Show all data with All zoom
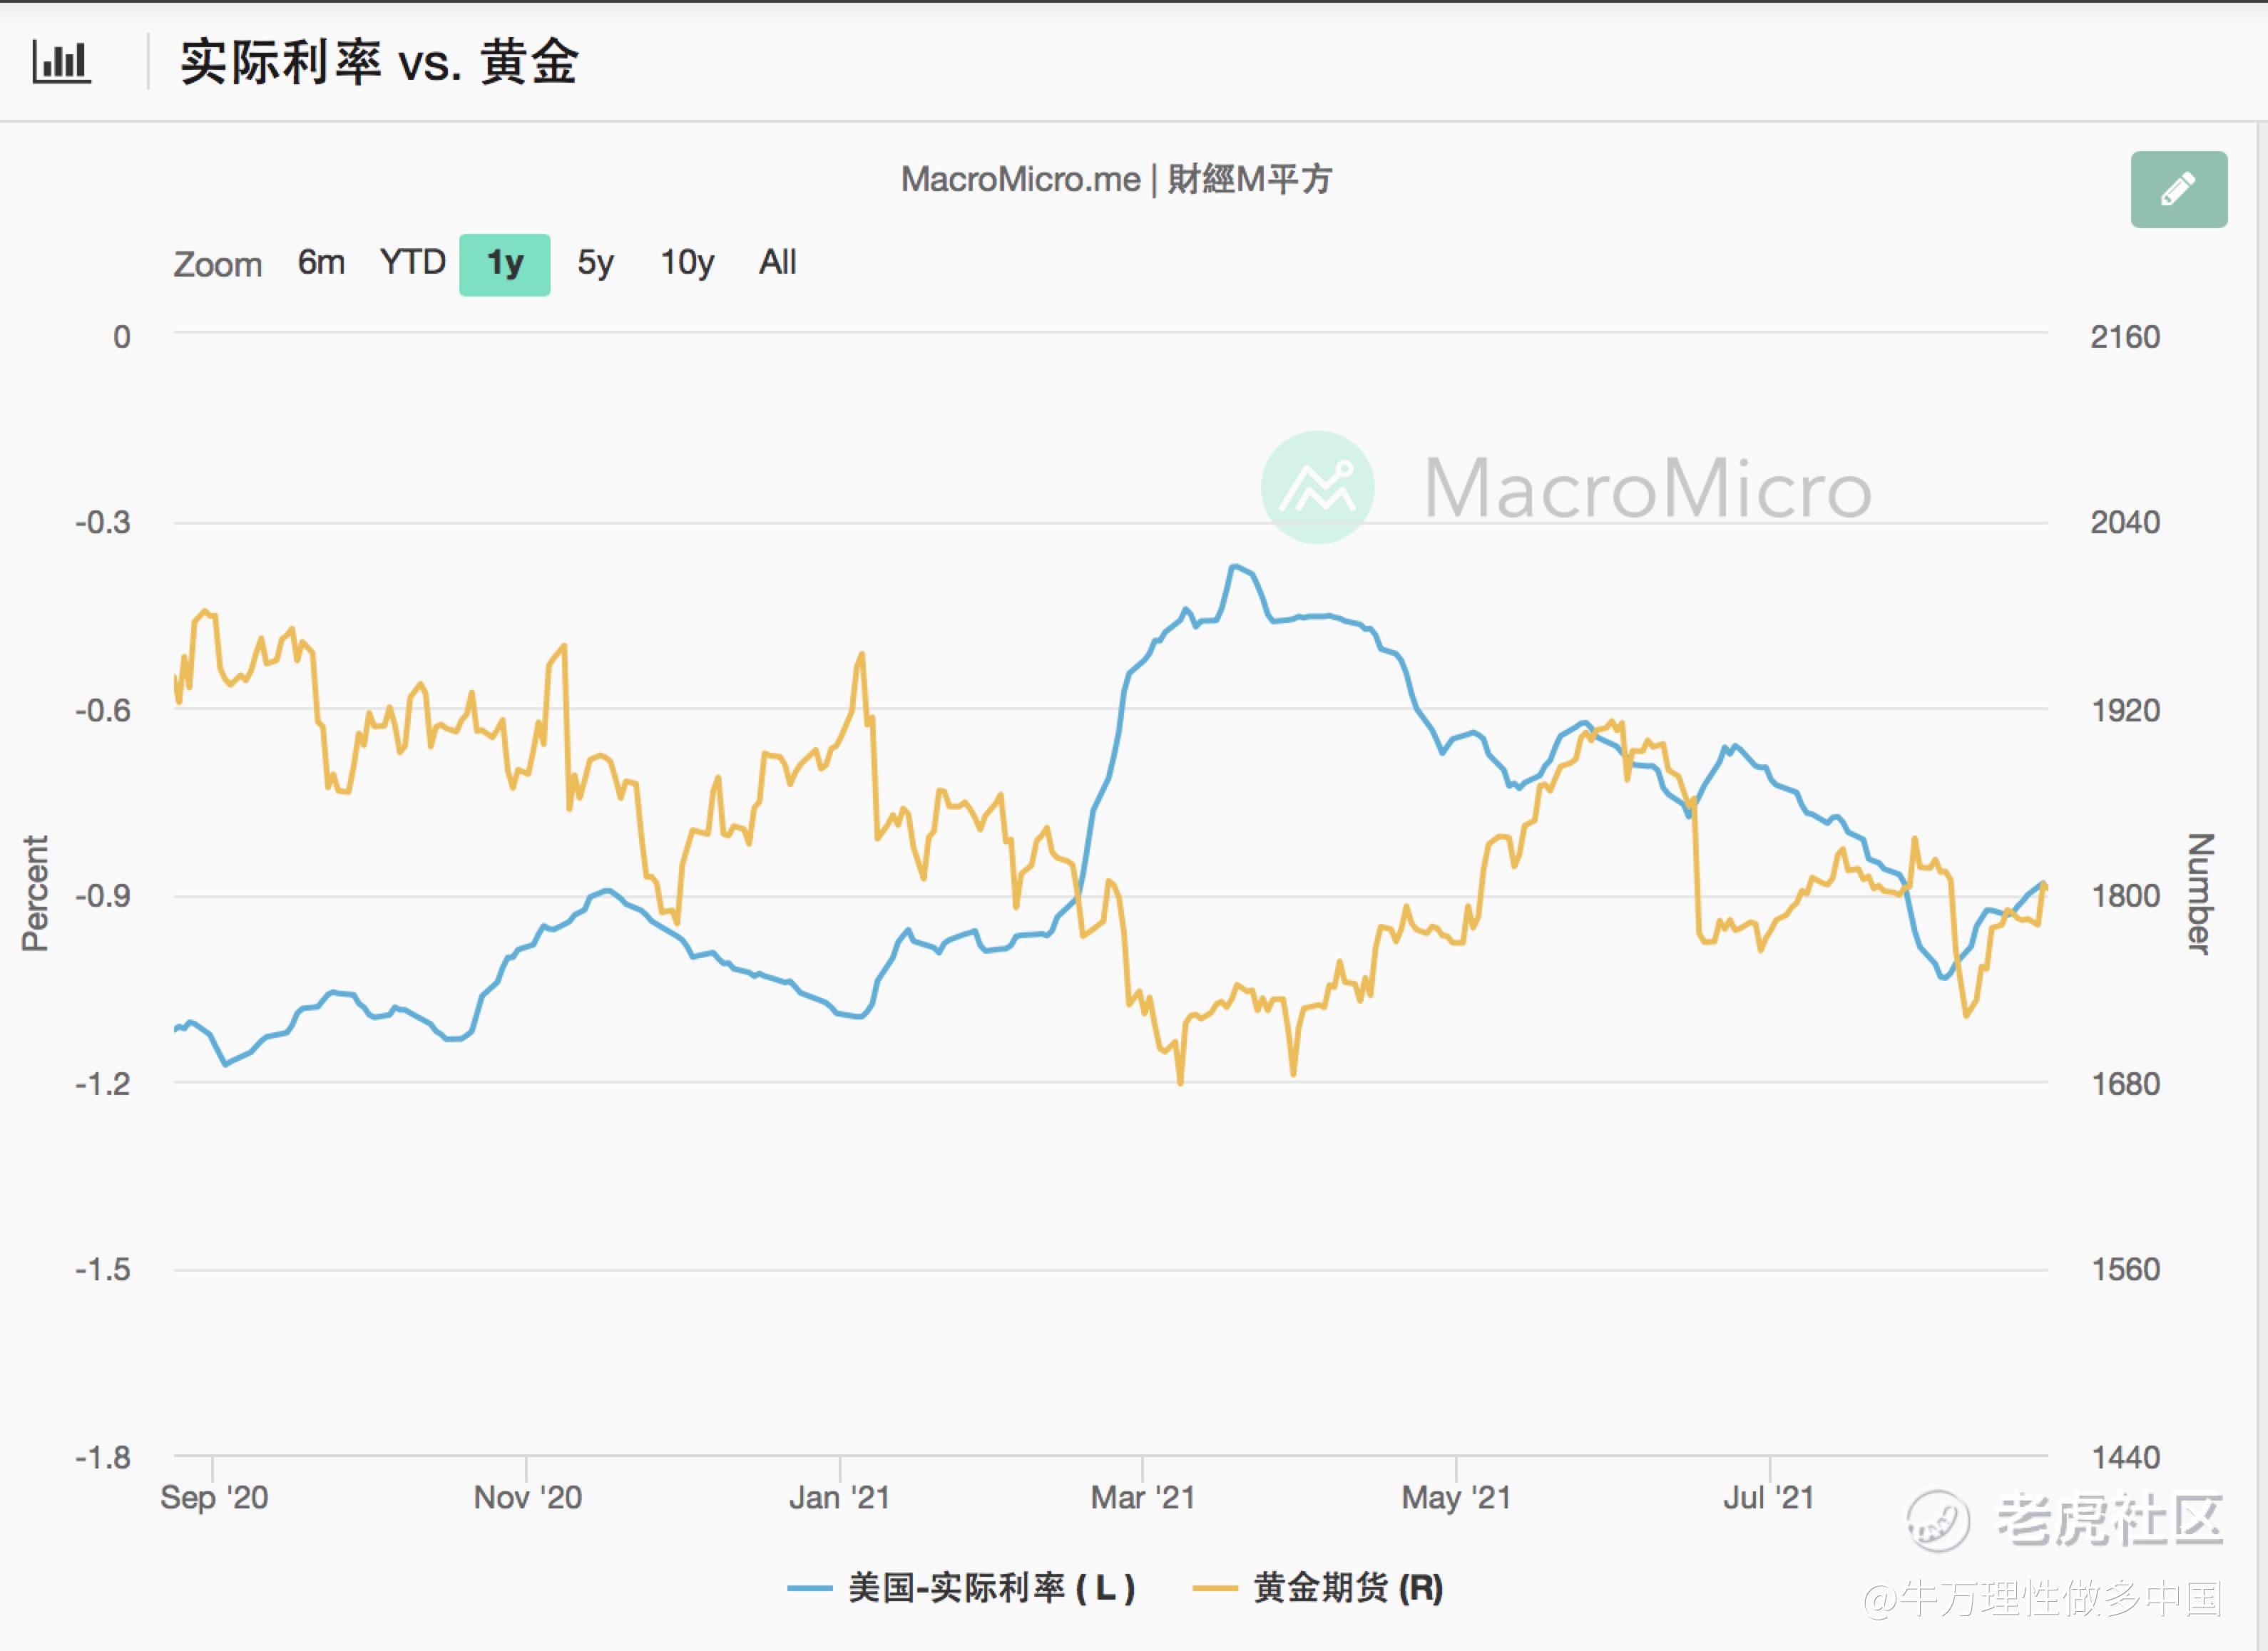This screenshot has height=1651, width=2268. click(x=777, y=263)
